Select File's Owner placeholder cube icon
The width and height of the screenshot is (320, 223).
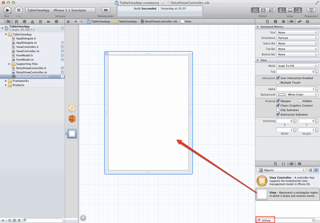[72, 108]
